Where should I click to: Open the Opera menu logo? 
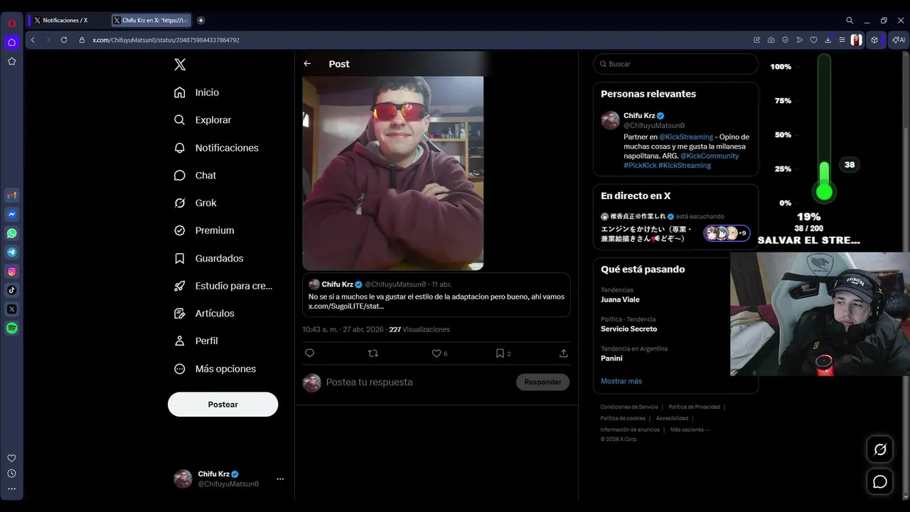pos(11,23)
